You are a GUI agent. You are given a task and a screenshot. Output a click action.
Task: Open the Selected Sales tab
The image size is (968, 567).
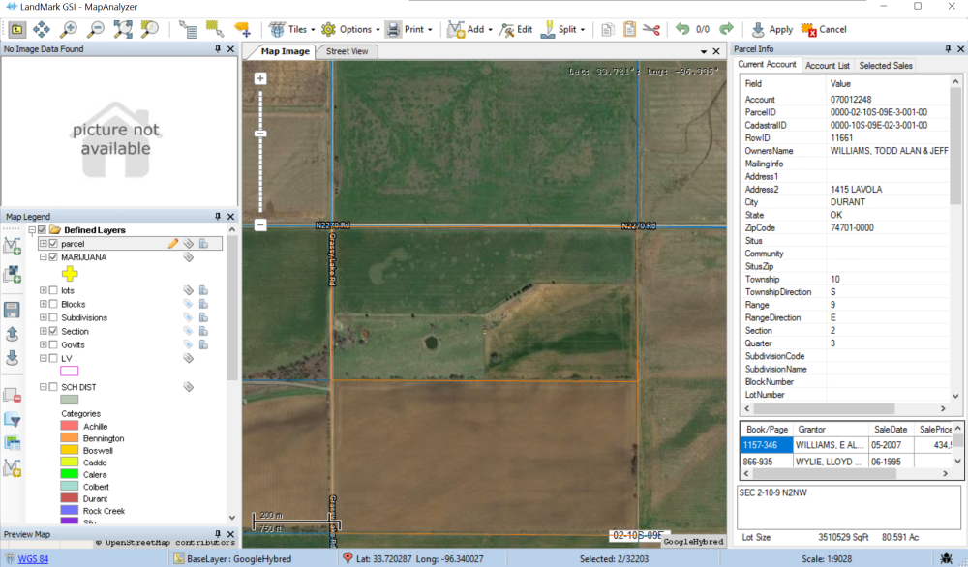886,66
